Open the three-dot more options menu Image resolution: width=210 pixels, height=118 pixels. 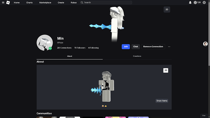tap(169, 47)
